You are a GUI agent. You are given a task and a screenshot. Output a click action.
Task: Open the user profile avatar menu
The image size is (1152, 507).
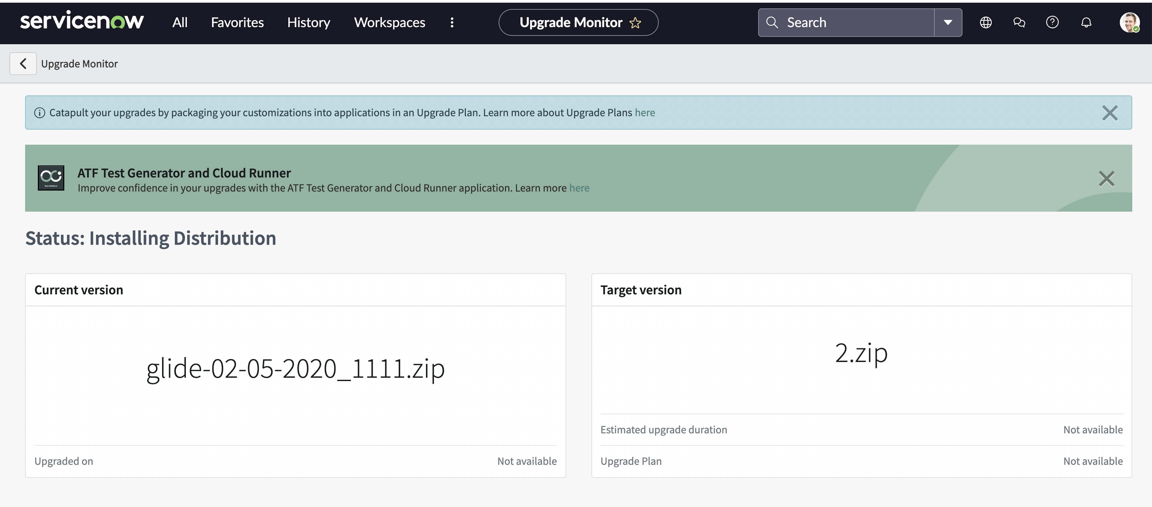point(1129,22)
